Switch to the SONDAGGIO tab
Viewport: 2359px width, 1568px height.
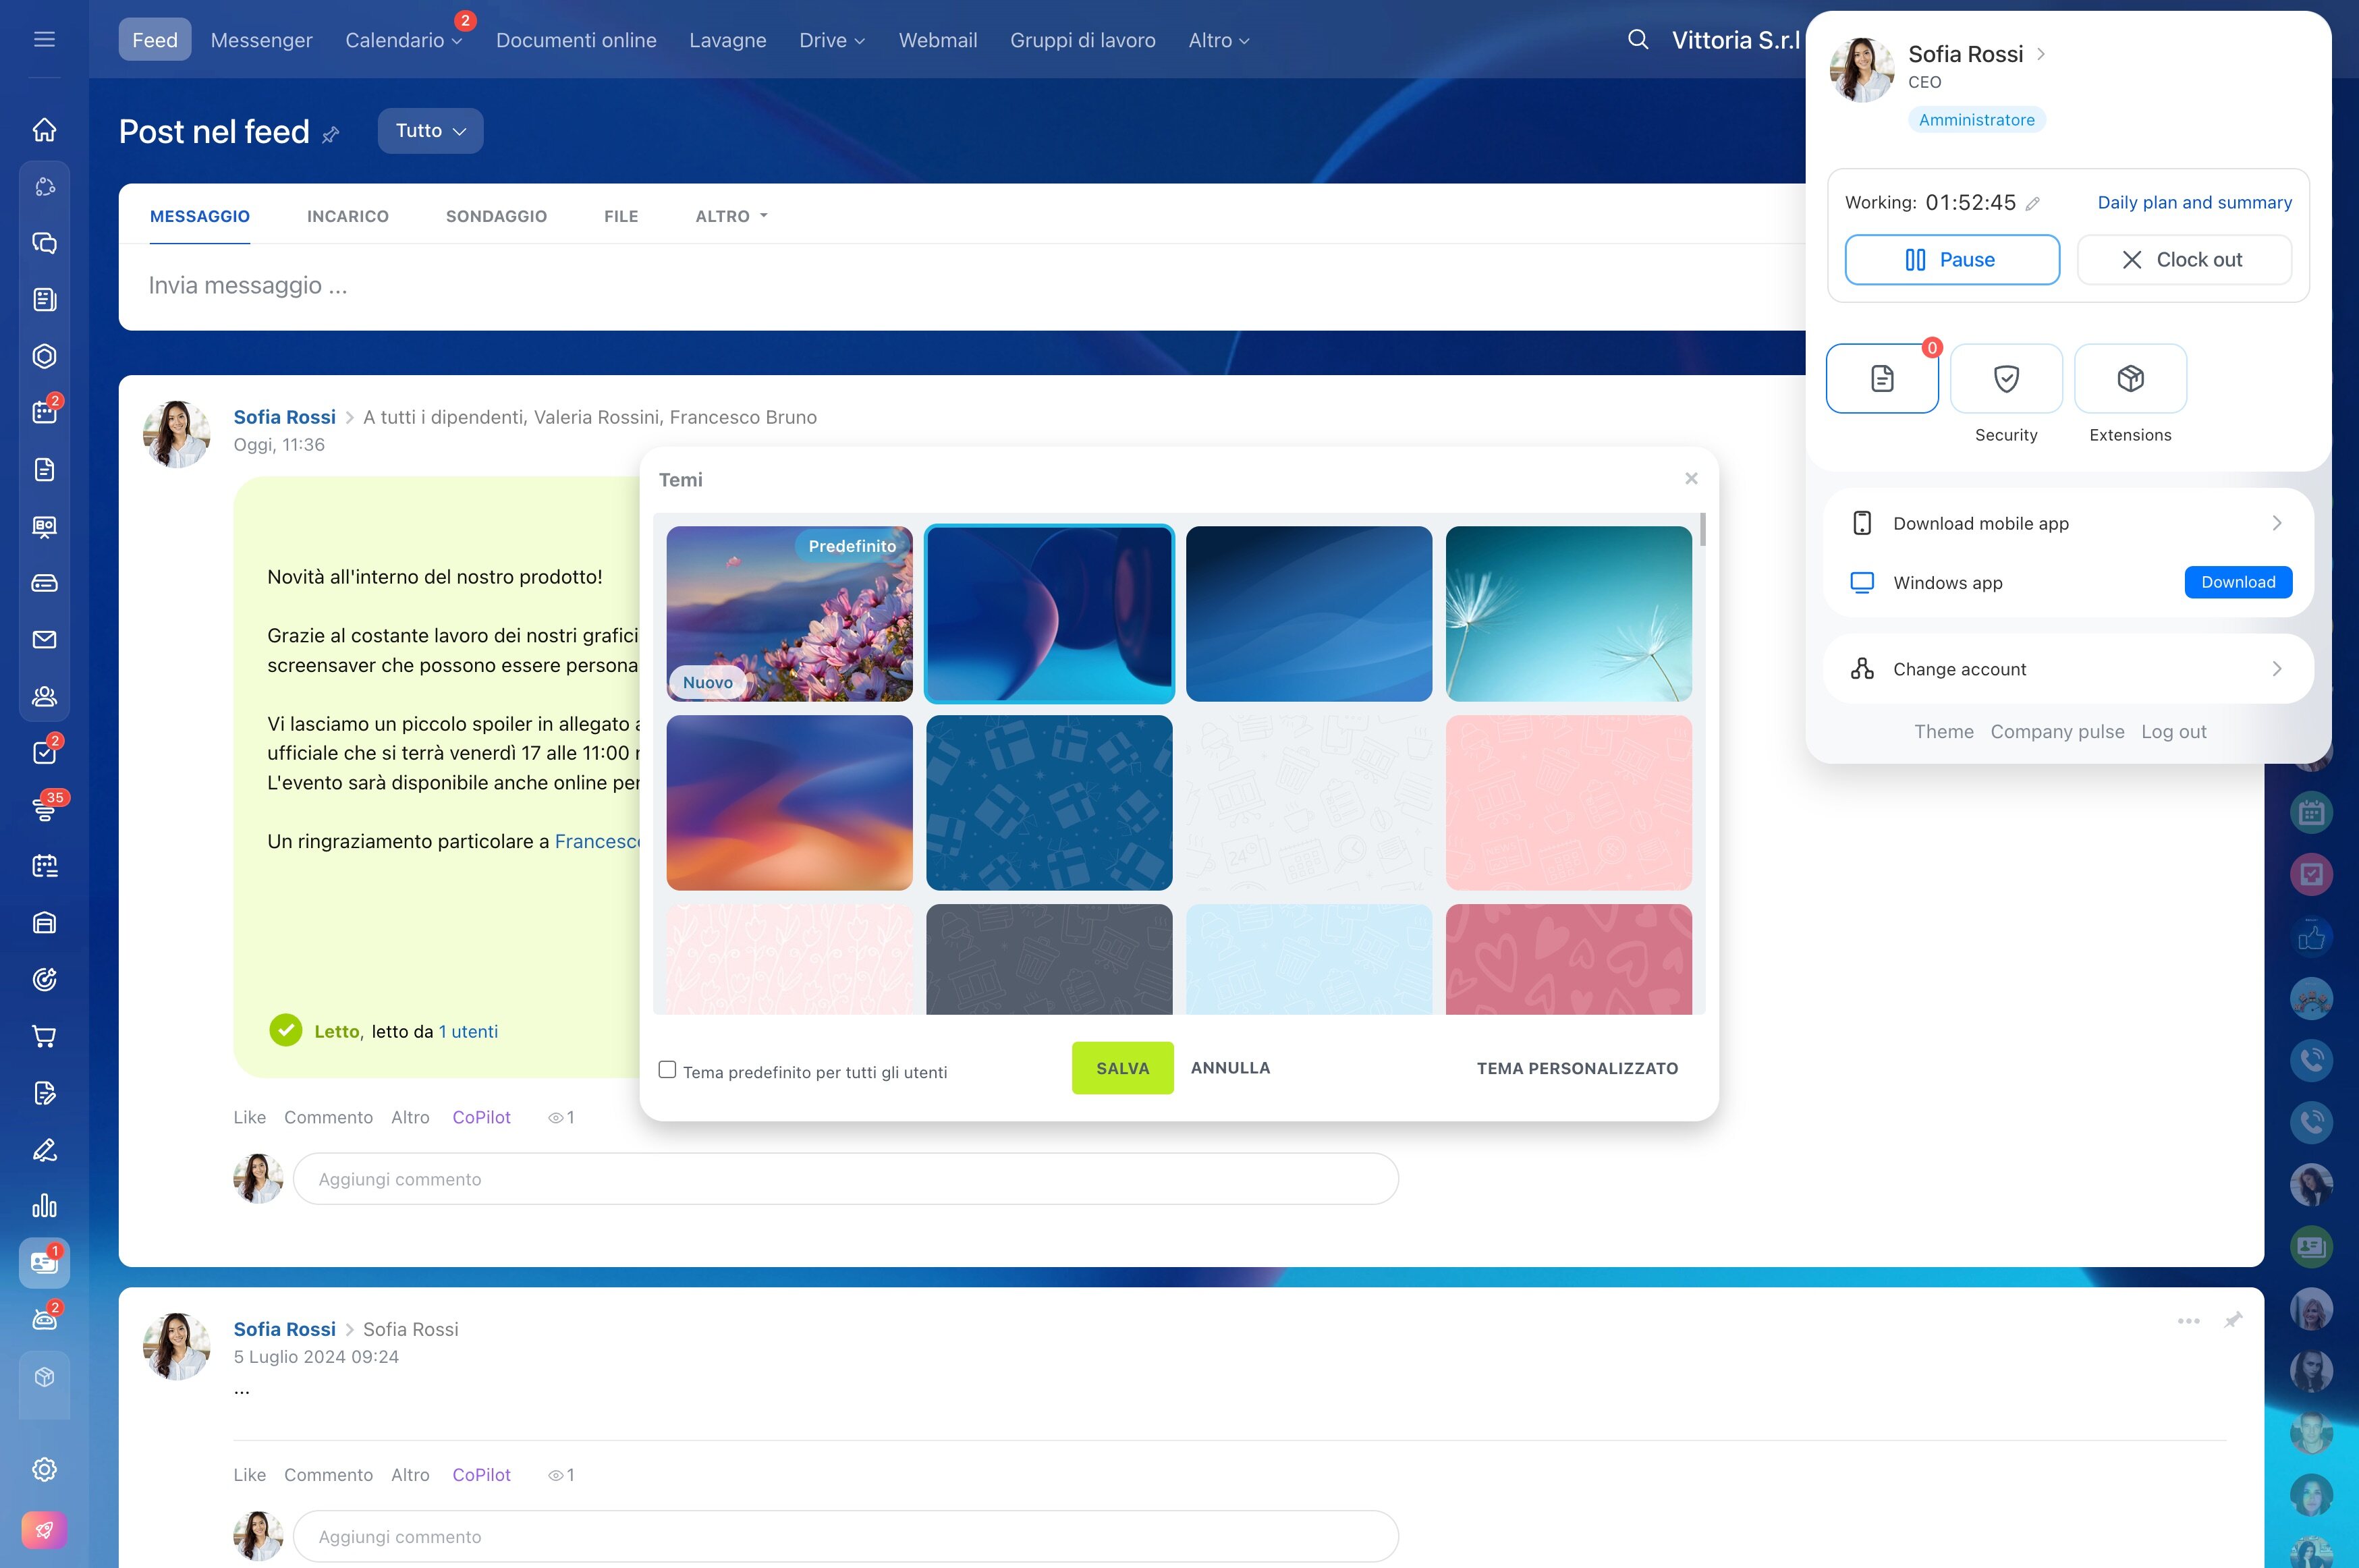[496, 216]
